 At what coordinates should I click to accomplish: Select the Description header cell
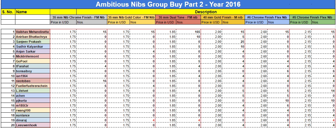pos(206,12)
